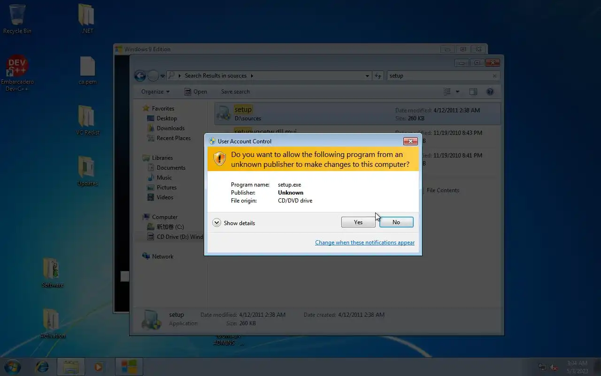This screenshot has width=601, height=376.
Task: Toggle the preview pane icon
Action: tap(473, 92)
